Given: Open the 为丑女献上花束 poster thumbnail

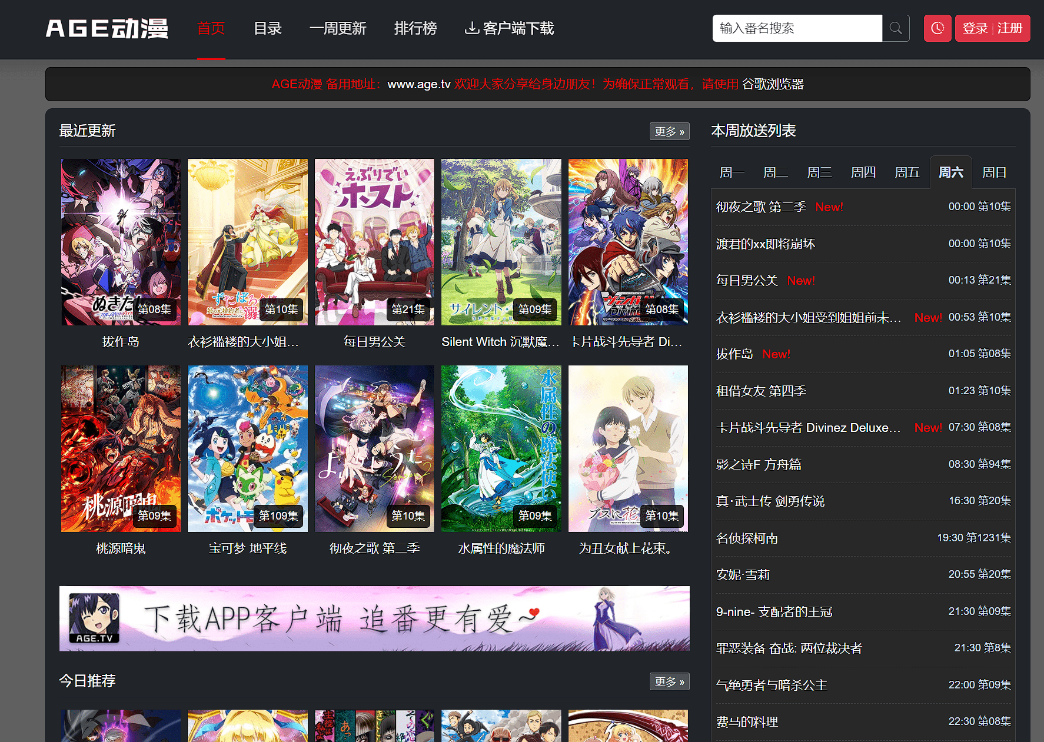Looking at the screenshot, I should click(x=628, y=448).
